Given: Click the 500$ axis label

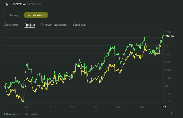Looking at the screenshot, I should [x=168, y=46].
